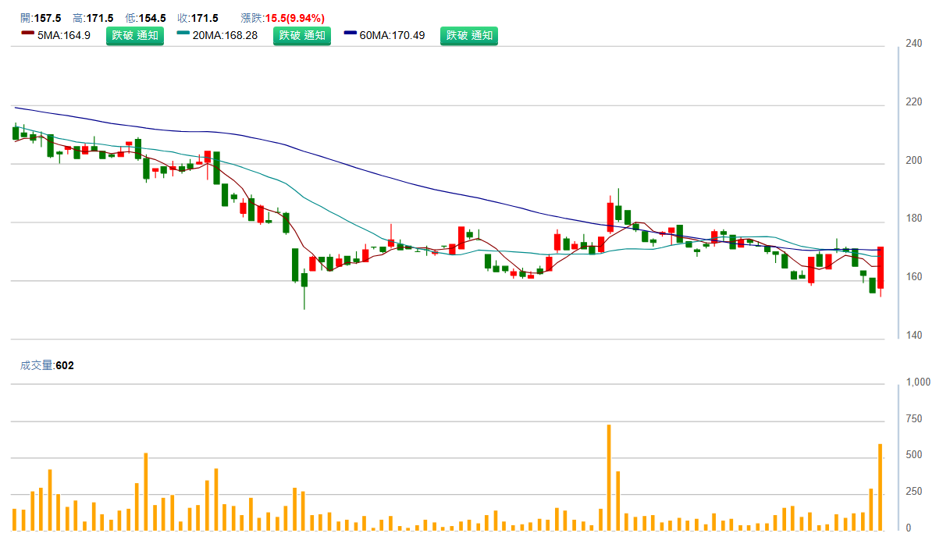This screenshot has width=943, height=544.
Task: Select the navy 60MA legend swatch
Action: coord(351,34)
